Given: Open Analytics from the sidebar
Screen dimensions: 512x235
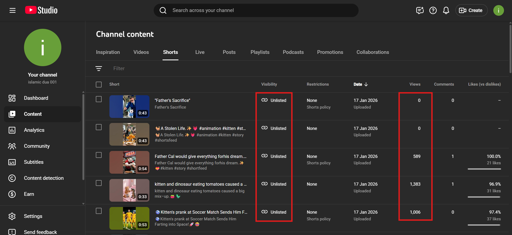Looking at the screenshot, I should 34,130.
